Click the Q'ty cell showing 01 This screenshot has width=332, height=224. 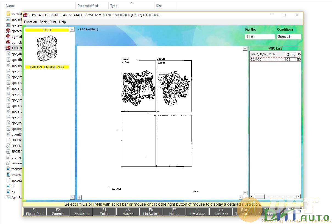[291, 59]
